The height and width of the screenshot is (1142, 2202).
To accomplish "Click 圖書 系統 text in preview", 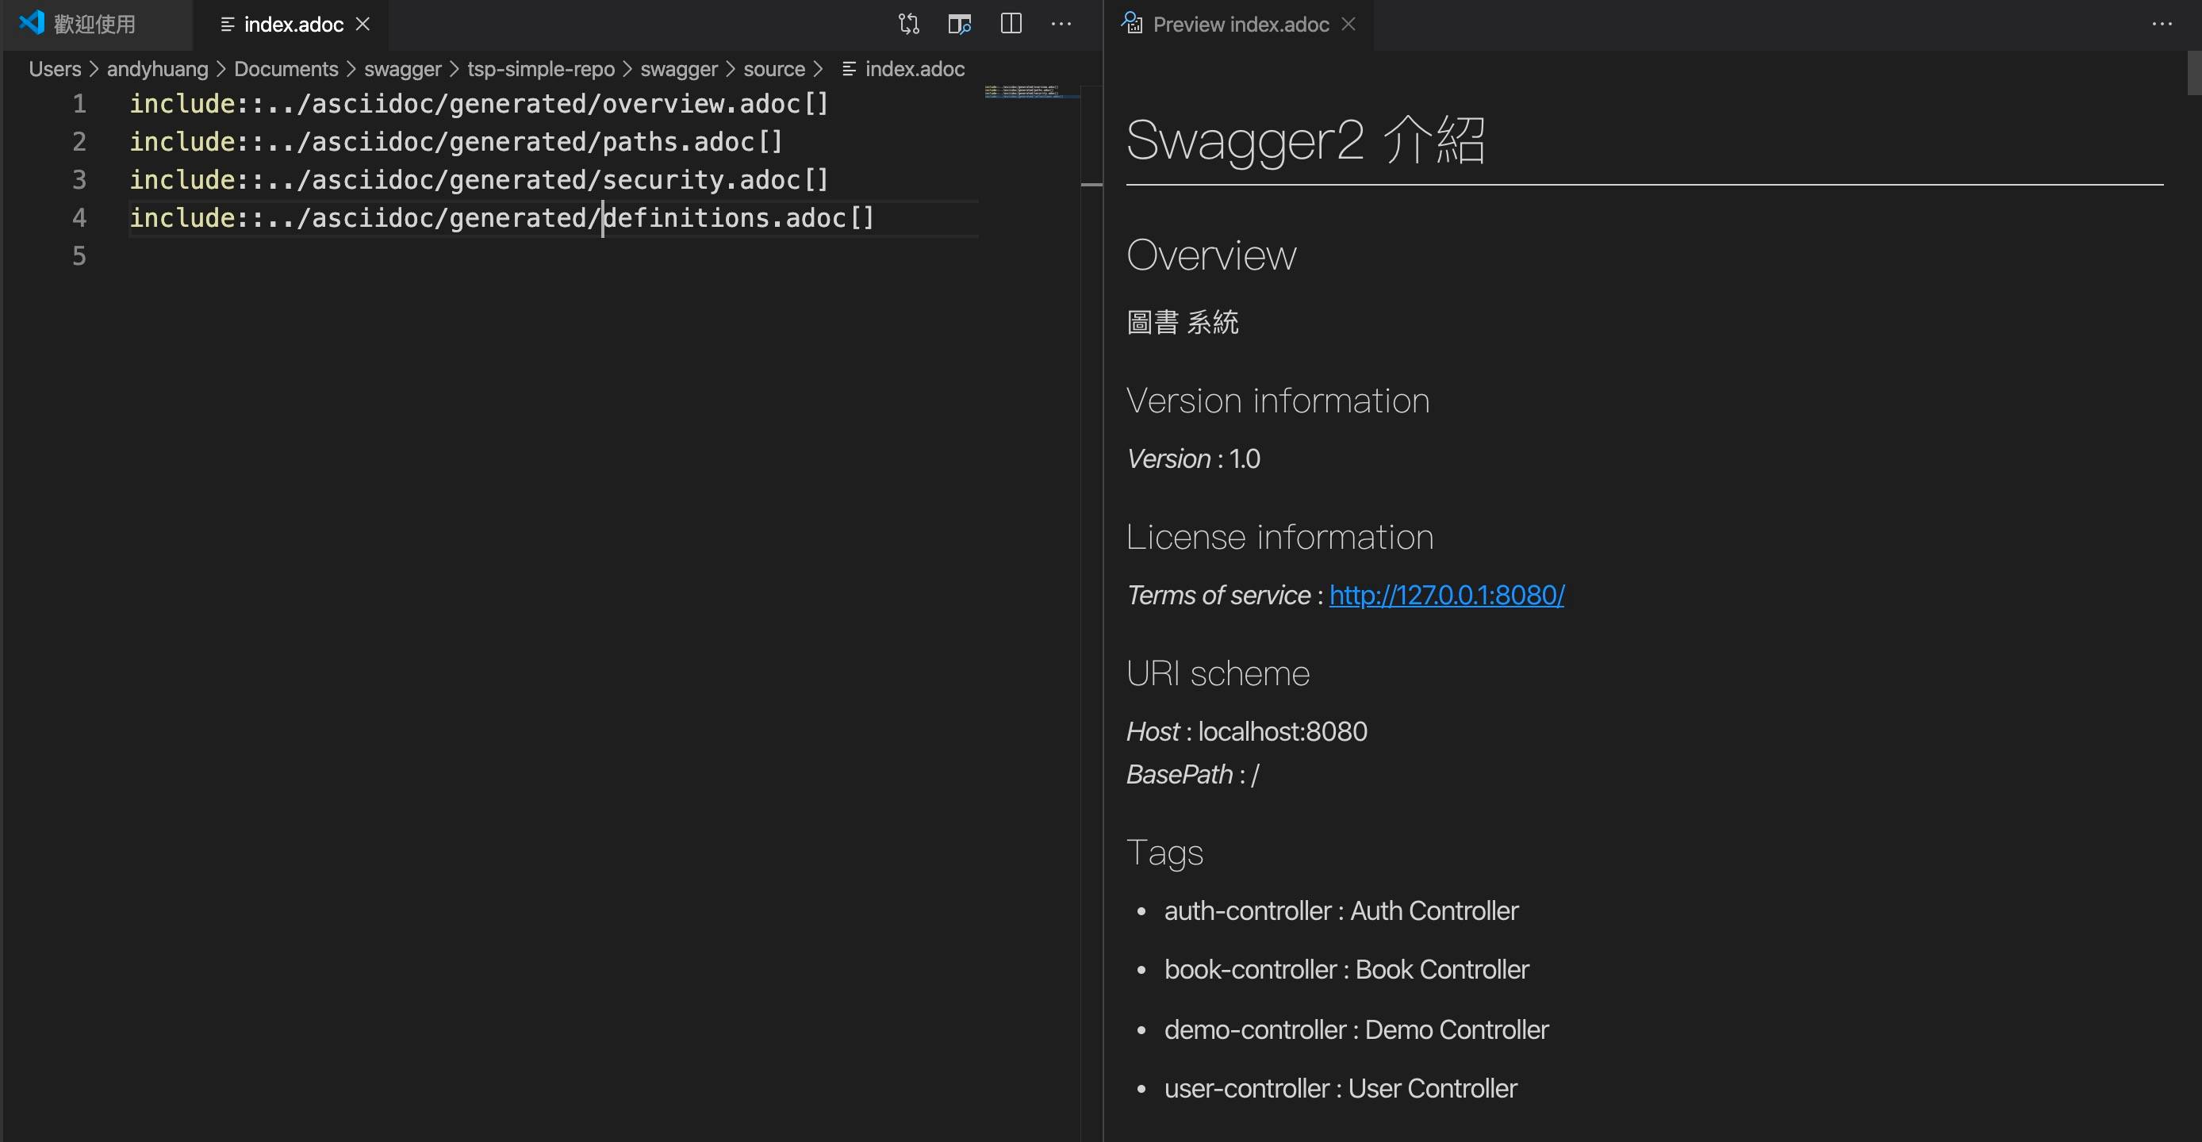I will [1182, 322].
